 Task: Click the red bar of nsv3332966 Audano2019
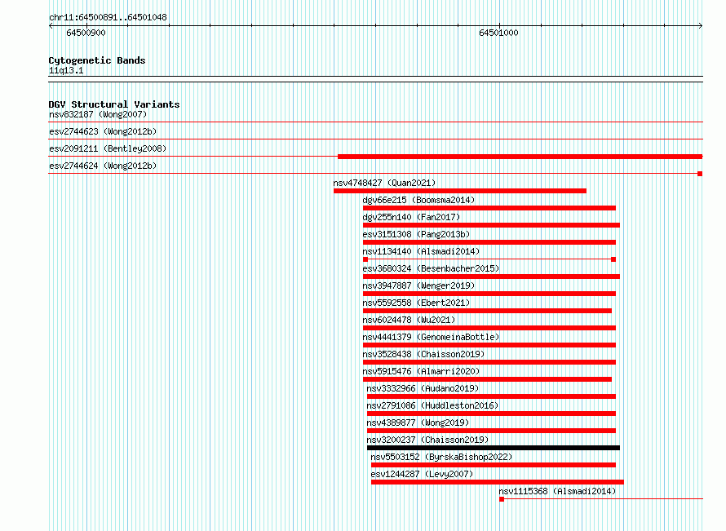[x=491, y=396]
